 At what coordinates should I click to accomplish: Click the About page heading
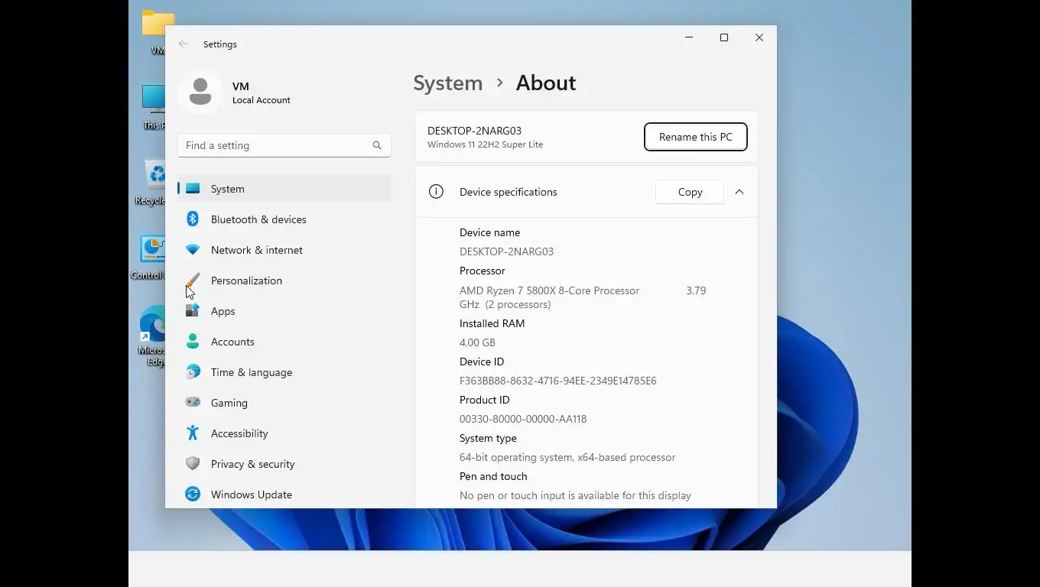pyautogui.click(x=546, y=83)
